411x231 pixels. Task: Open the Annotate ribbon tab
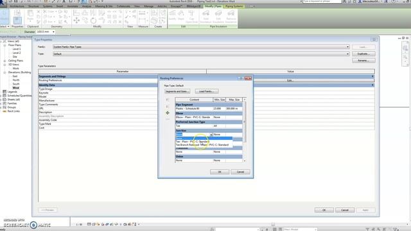73,6
